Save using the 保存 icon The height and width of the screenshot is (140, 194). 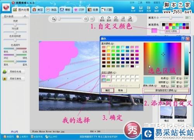(141, 9)
